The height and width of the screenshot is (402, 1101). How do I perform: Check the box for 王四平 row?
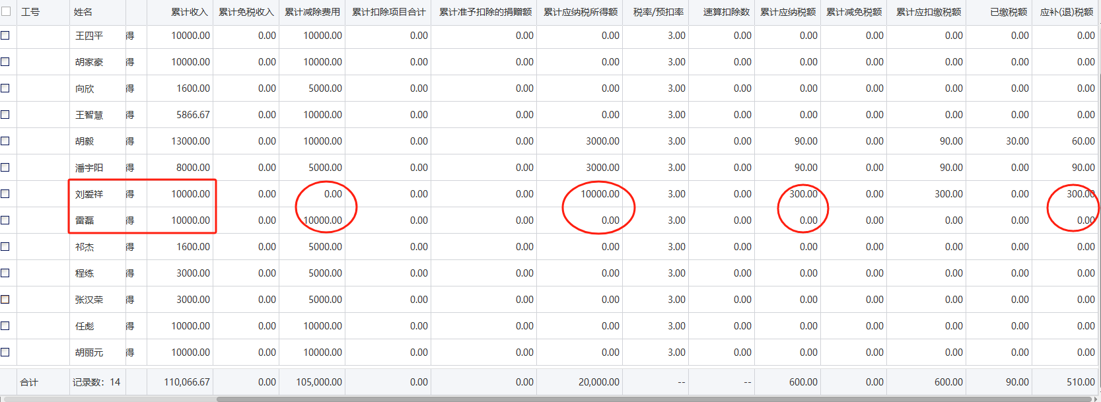(x=5, y=36)
